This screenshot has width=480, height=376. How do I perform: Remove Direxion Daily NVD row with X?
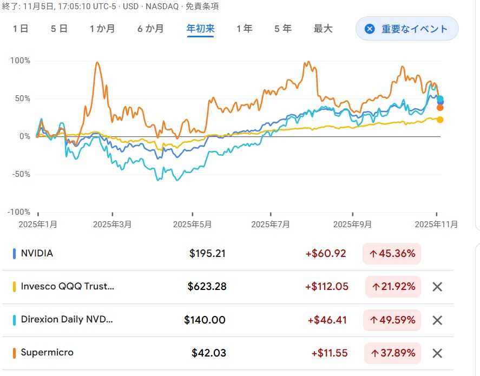437,320
